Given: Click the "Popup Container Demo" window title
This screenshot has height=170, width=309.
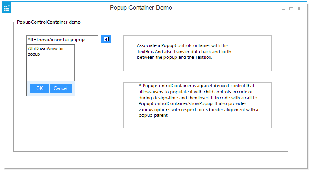Looking at the screenshot, I should [141, 8].
